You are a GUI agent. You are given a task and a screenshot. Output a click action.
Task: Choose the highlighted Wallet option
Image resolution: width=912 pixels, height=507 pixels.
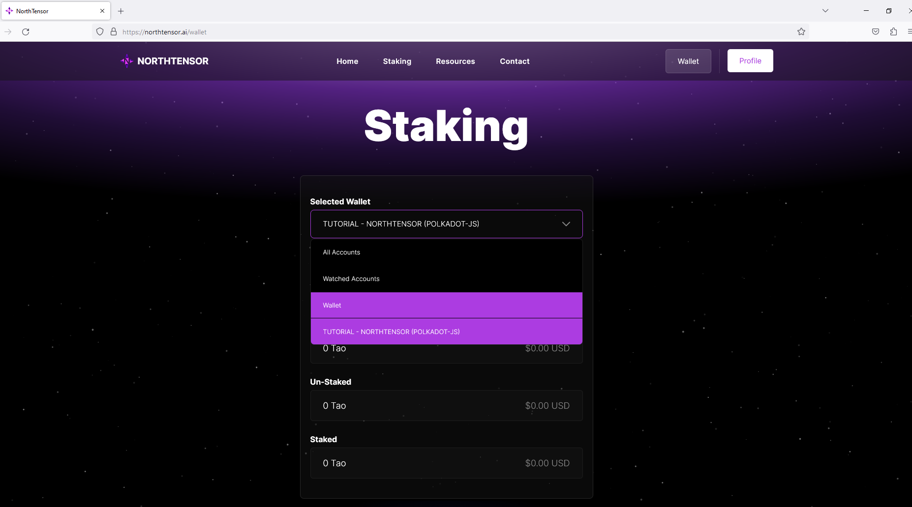click(447, 306)
